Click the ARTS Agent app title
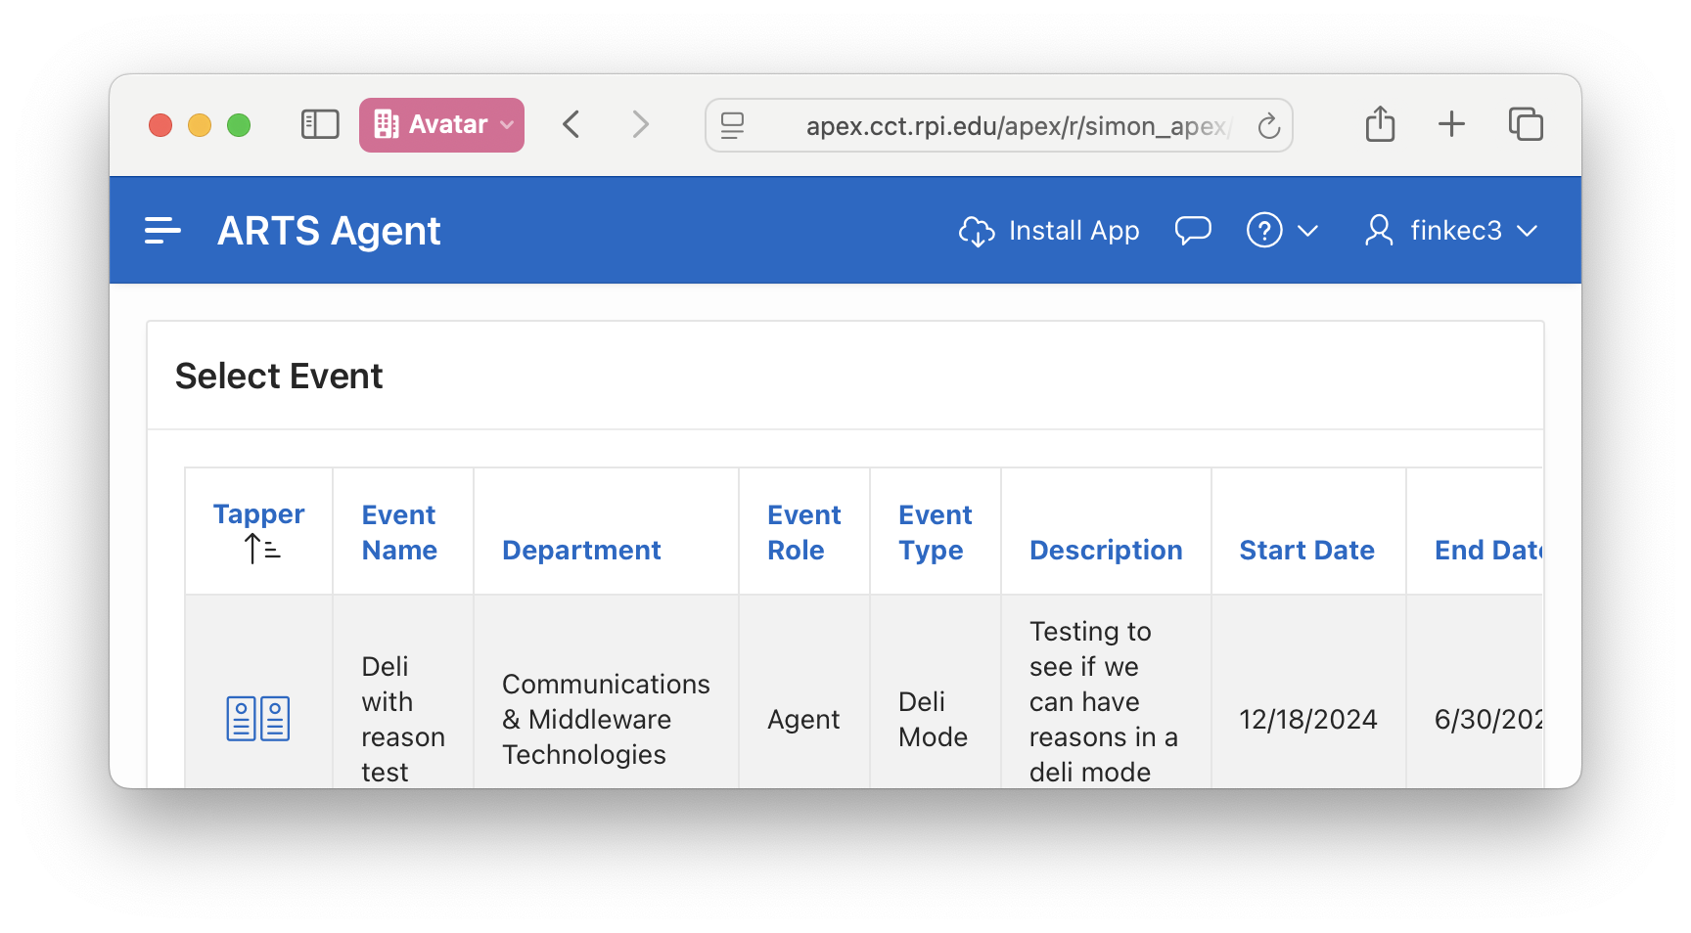 click(329, 231)
